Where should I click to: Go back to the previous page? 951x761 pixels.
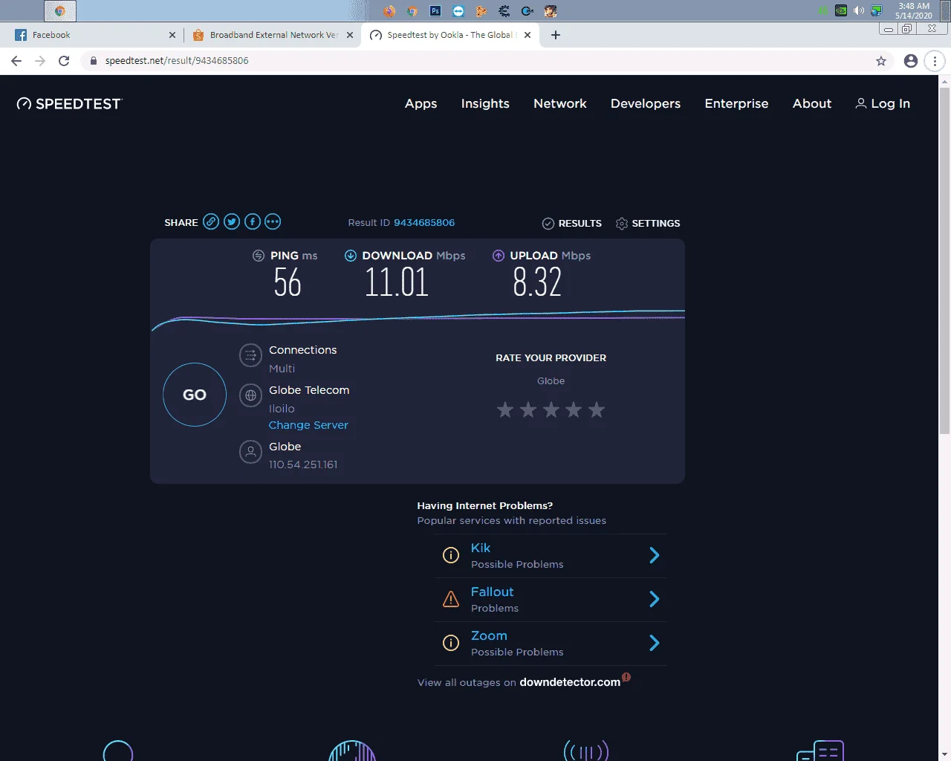[x=16, y=61]
